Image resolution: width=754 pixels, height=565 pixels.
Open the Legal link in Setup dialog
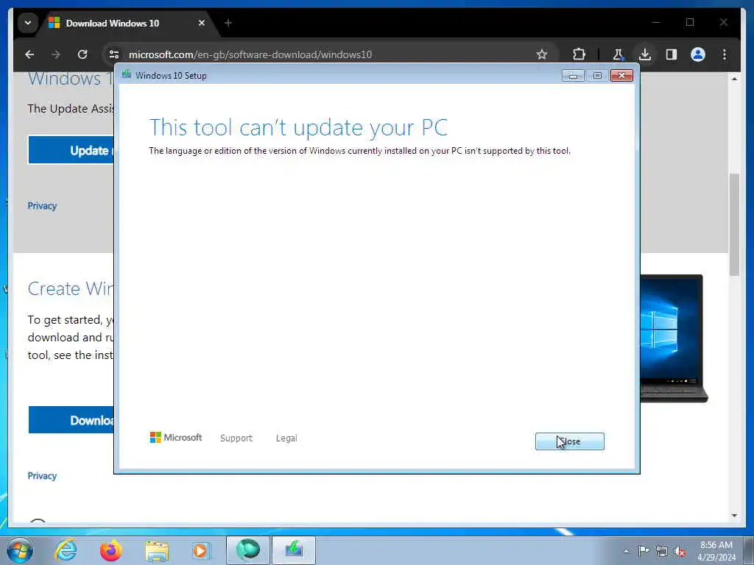pos(286,438)
